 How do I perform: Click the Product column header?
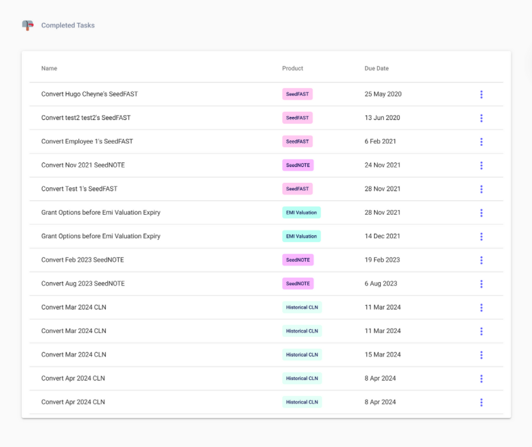[x=292, y=68]
